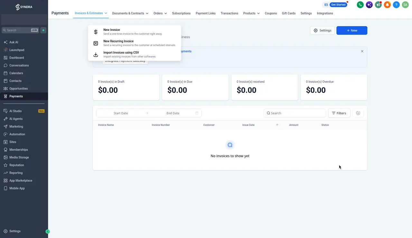
Task: Click the green sparkle icon beside sidebar search
Action: click(43, 30)
